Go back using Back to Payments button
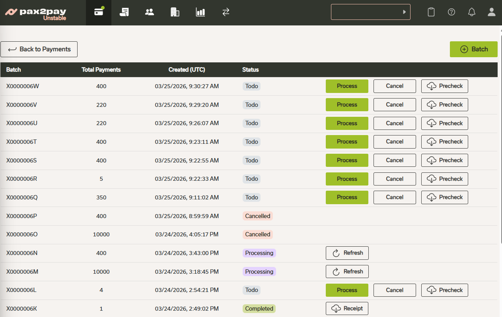Image resolution: width=502 pixels, height=317 pixels. click(x=39, y=49)
